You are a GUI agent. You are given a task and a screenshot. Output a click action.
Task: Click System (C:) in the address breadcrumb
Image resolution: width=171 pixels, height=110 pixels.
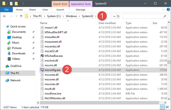54,16
